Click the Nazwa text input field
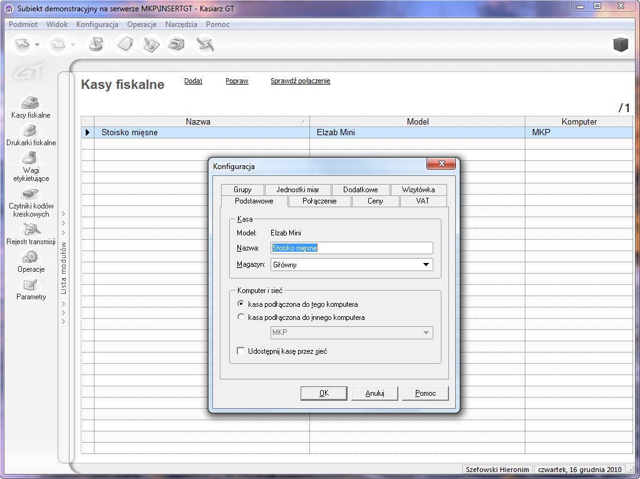Viewport: 640px width, 479px height. tap(351, 248)
